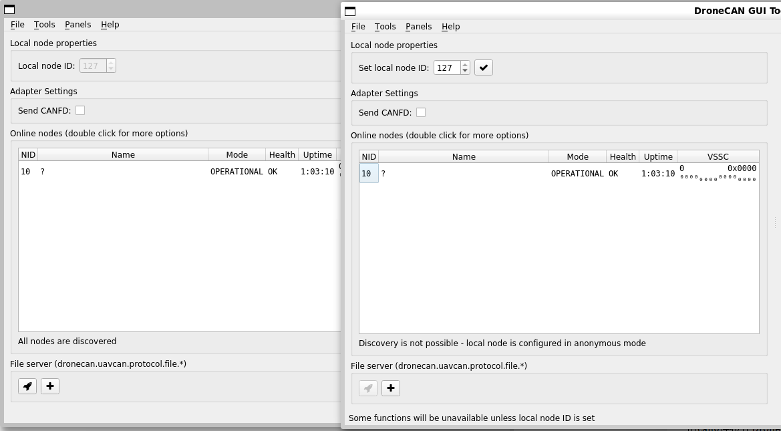Click Mode column header in back window
The height and width of the screenshot is (431, 781).
coord(237,154)
